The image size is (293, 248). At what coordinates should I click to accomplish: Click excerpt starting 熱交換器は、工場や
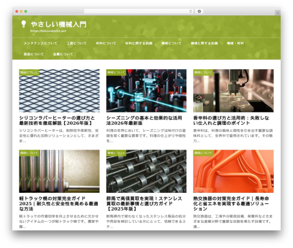[233, 222]
